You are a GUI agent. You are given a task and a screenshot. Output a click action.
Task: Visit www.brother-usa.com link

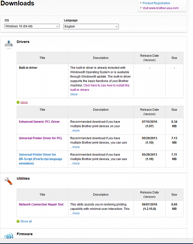tap(160, 8)
